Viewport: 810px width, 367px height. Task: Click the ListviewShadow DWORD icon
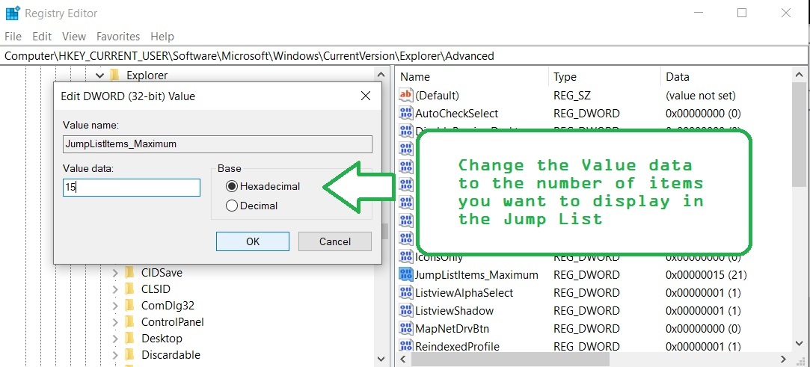[406, 311]
